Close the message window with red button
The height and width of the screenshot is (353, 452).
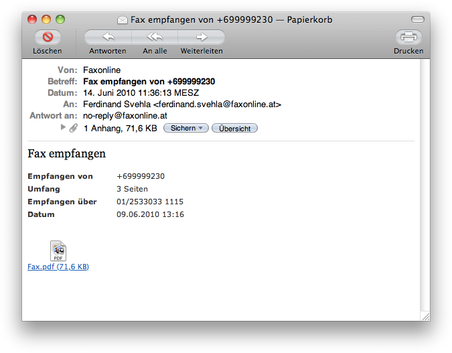point(32,19)
